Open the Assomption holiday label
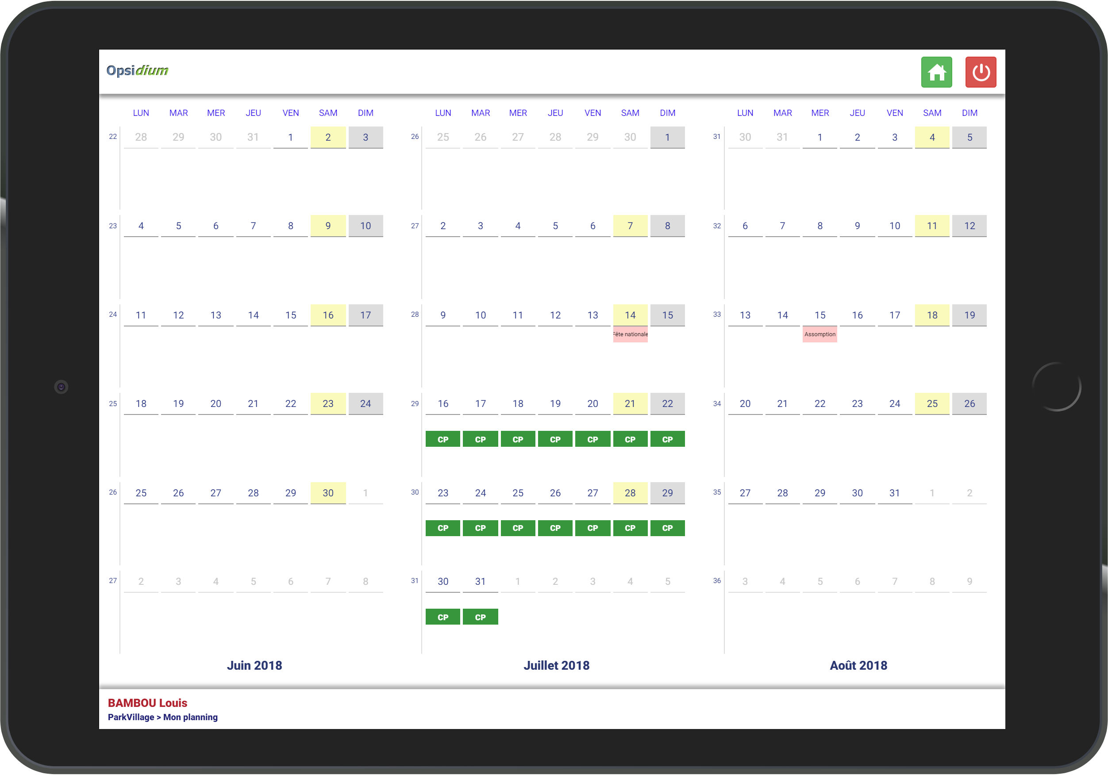This screenshot has height=775, width=1108. click(819, 334)
